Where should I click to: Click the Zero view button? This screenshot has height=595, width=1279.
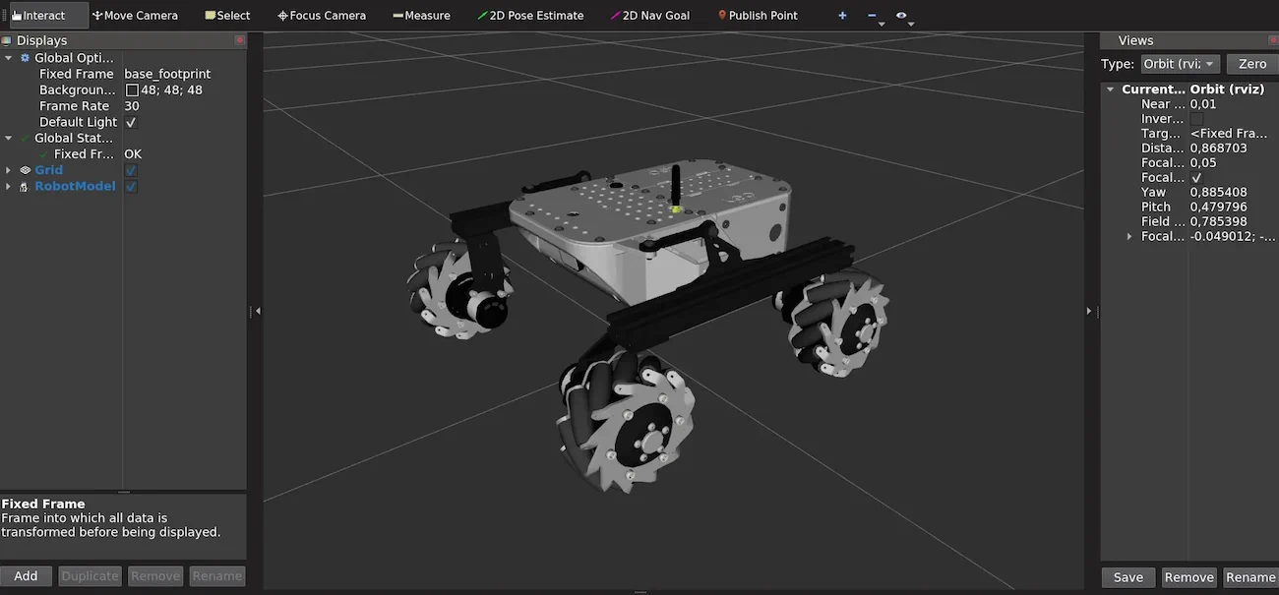tap(1251, 64)
